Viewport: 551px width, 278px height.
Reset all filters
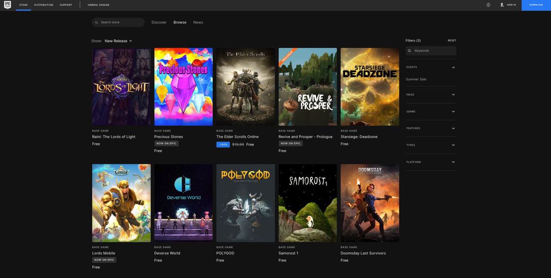pos(452,40)
